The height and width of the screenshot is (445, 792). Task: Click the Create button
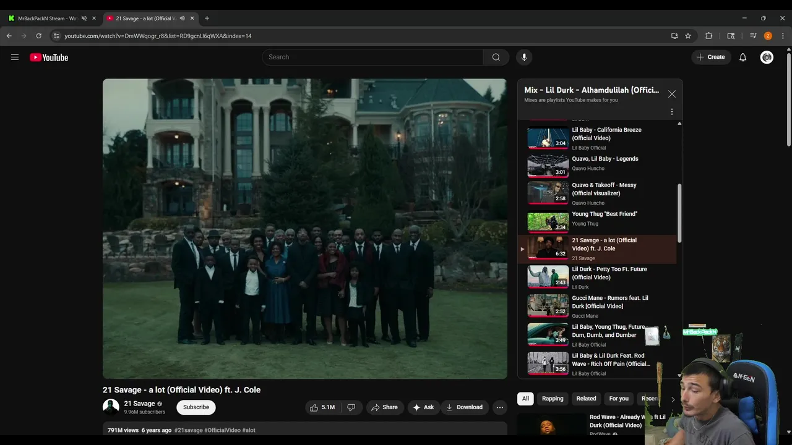coord(710,57)
